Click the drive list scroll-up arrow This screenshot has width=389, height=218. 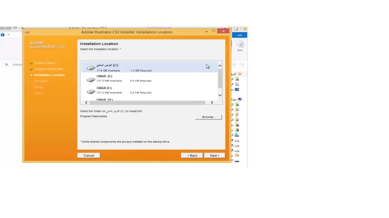click(220, 66)
